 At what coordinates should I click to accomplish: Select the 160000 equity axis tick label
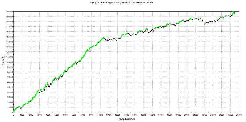(10, 32)
